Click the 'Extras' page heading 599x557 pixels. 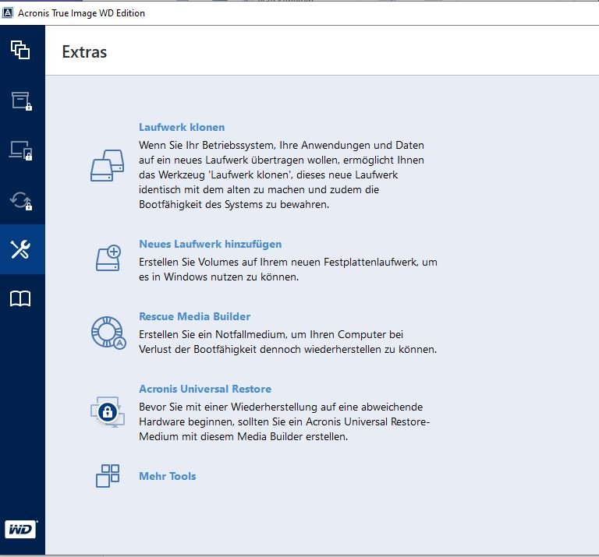point(84,52)
